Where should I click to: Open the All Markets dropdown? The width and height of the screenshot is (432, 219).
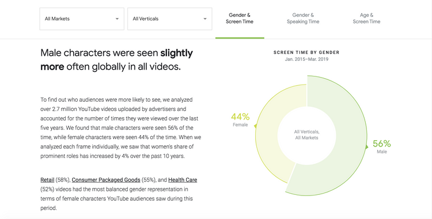[x=82, y=19]
